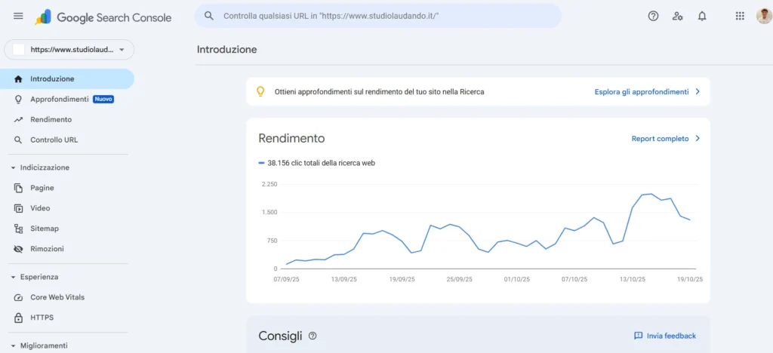
Task: Click the help question mark icon
Action: click(x=653, y=16)
